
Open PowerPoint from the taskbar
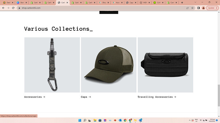(115, 120)
